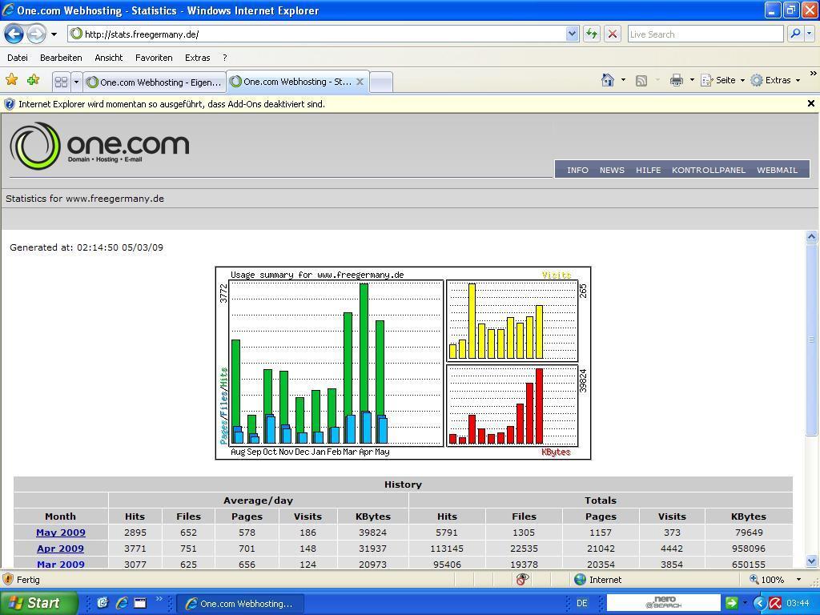Image resolution: width=820 pixels, height=615 pixels.
Task: Open the Extras gear toolbar menu
Action: [775, 80]
